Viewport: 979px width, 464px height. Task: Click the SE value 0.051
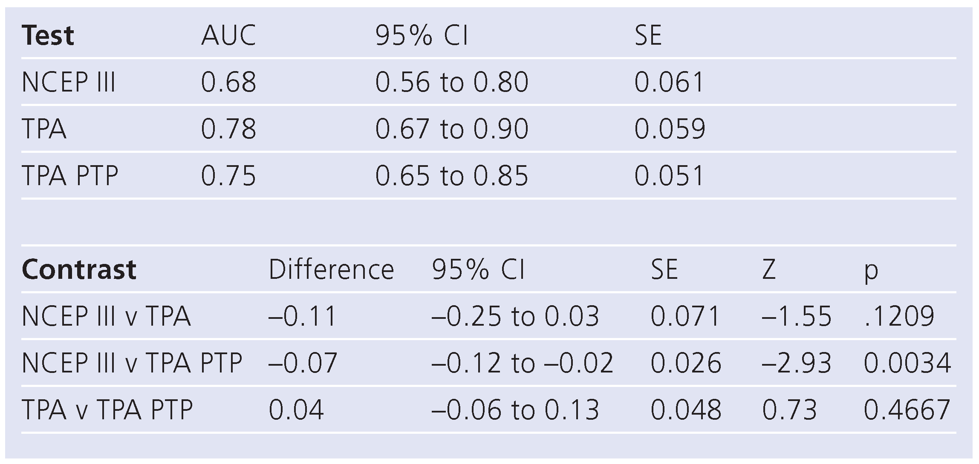pyautogui.click(x=669, y=176)
